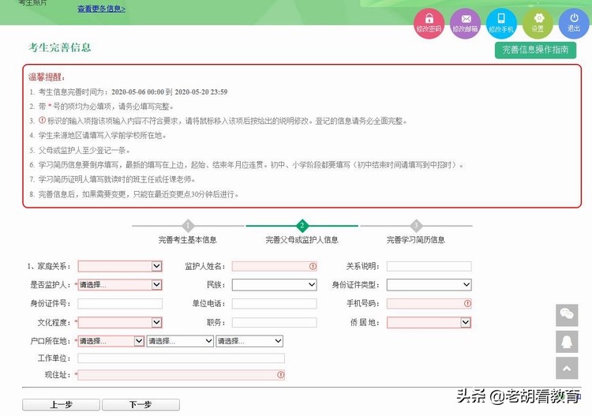Click the 查看更多信息 link
The image size is (592, 416).
tap(101, 9)
